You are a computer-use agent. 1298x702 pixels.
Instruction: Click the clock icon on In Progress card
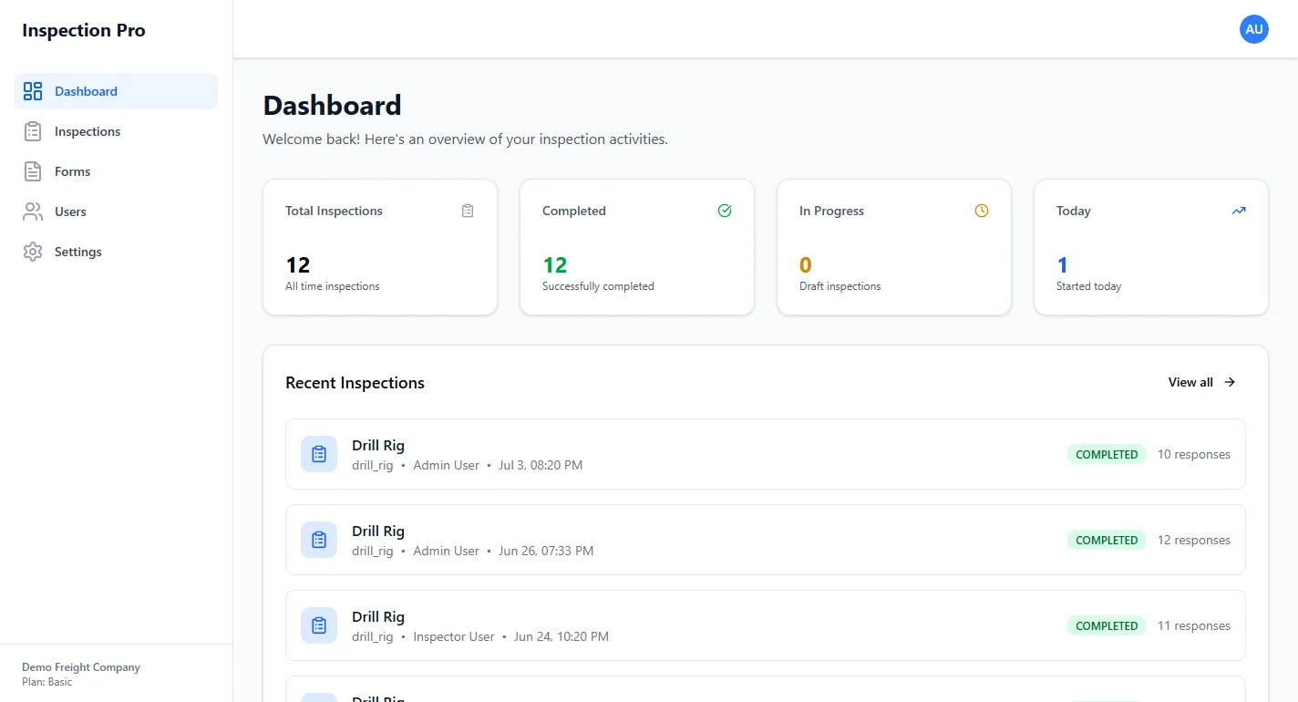click(x=982, y=211)
